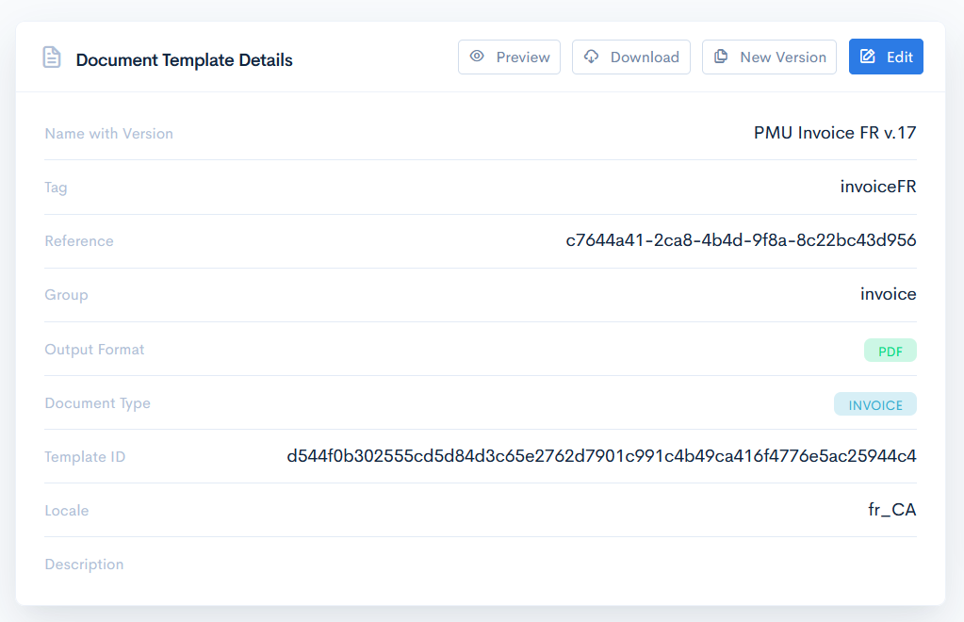Click the invoice group value
This screenshot has width=964, height=622.
pos(888,294)
